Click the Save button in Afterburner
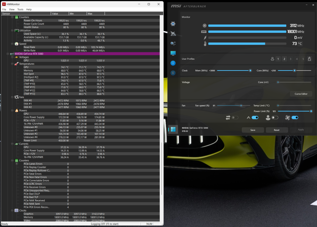Image resolution: width=317 pixels, height=227 pixels. (x=253, y=130)
